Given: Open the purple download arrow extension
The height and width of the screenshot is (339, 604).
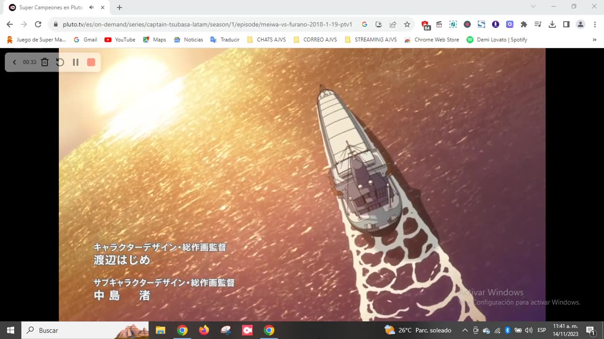Looking at the screenshot, I should click(495, 24).
